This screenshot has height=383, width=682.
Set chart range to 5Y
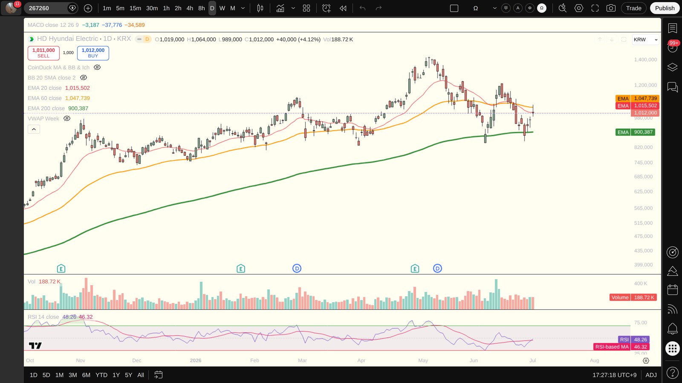click(x=128, y=375)
